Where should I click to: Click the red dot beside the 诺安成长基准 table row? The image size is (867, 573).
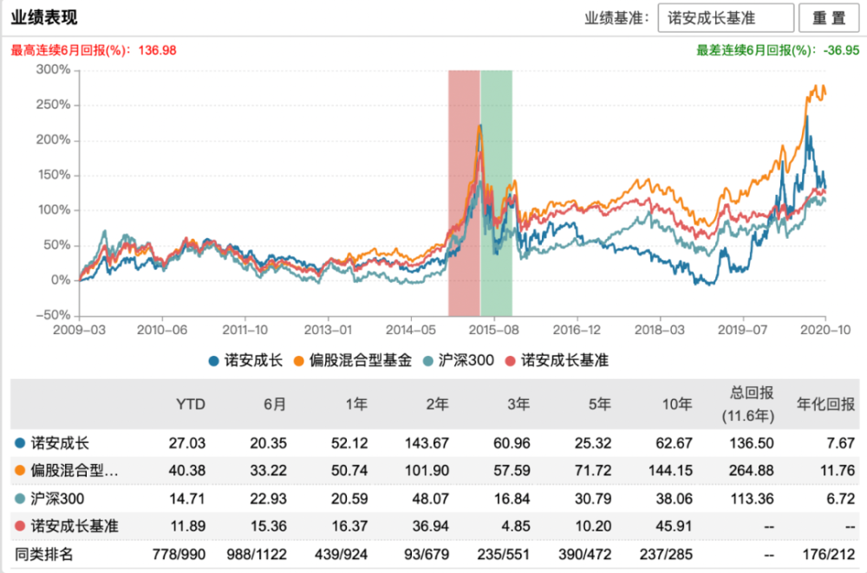click(20, 526)
